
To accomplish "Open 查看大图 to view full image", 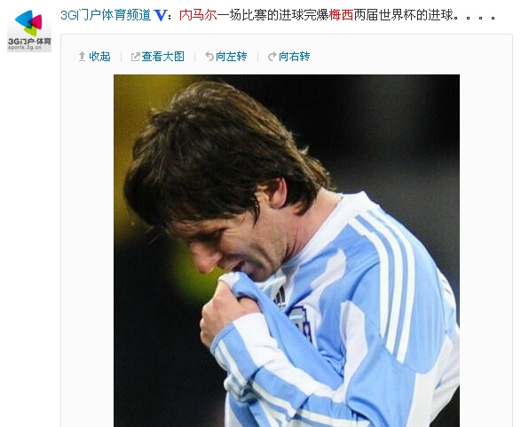I will coord(162,57).
